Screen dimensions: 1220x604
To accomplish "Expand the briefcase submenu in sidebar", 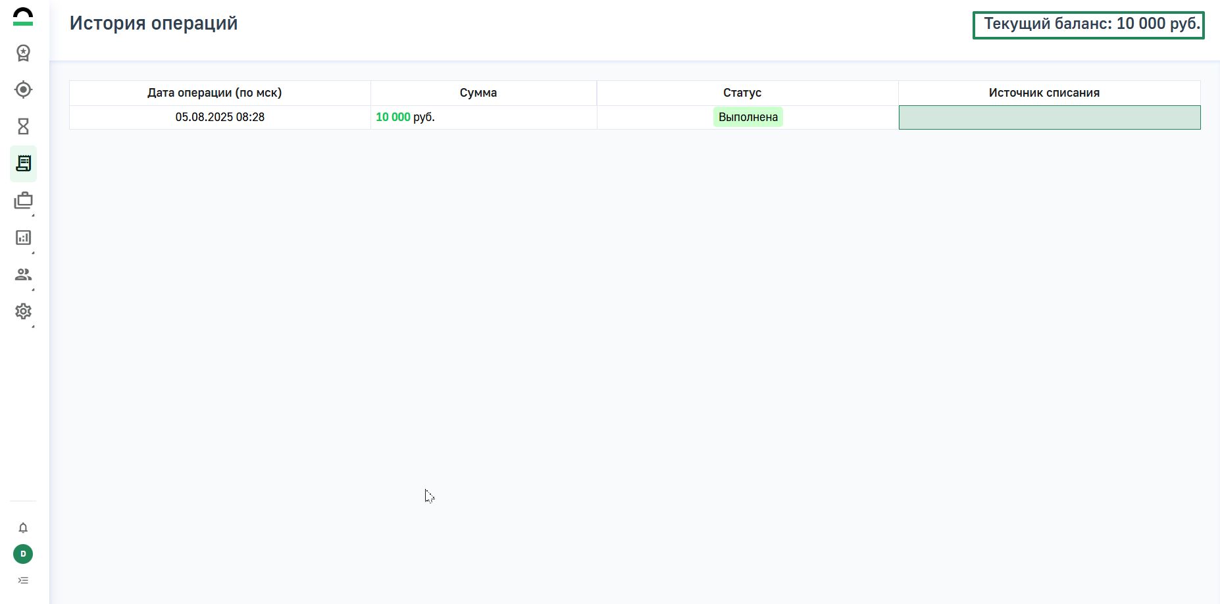I will [x=23, y=201].
